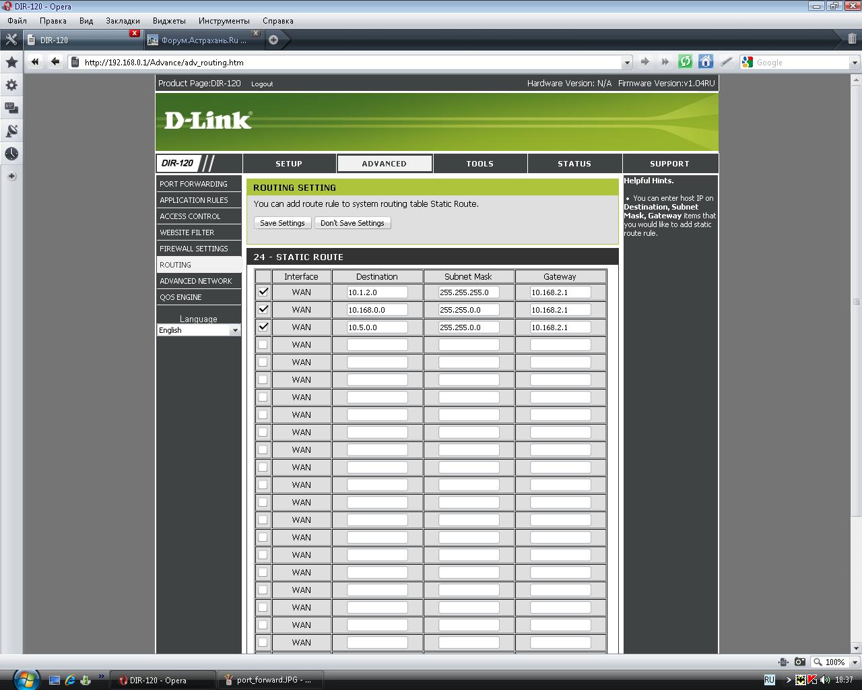Click RU language indicator in taskbar
This screenshot has height=690, width=862.
[x=769, y=680]
